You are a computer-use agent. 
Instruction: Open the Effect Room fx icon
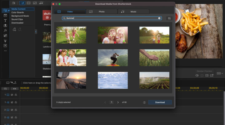(5, 30)
